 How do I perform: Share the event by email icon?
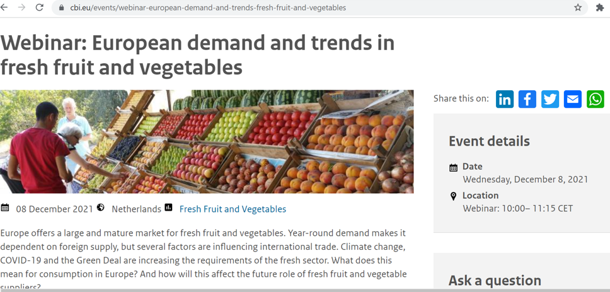click(x=573, y=99)
